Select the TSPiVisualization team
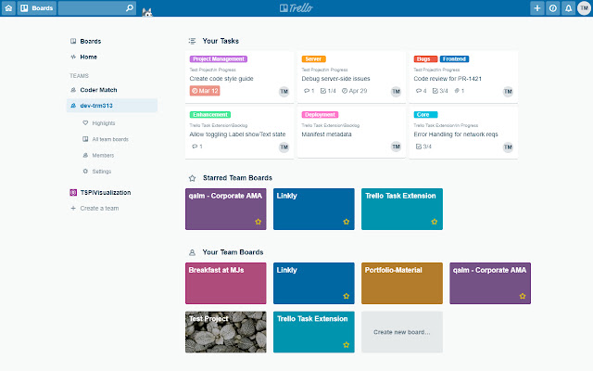Screen dimensions: 593x371 point(106,192)
